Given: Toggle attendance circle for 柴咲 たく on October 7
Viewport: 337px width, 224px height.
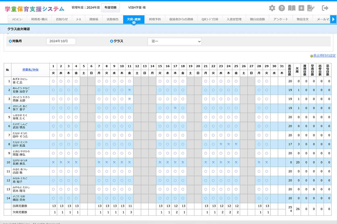Looking at the screenshot, I should (99, 117).
